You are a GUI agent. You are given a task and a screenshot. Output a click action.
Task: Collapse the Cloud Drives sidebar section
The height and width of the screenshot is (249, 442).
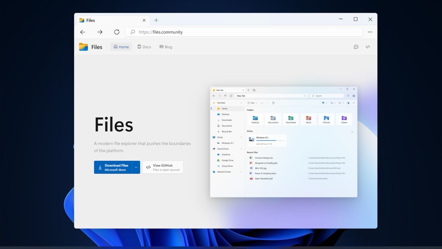[241, 149]
